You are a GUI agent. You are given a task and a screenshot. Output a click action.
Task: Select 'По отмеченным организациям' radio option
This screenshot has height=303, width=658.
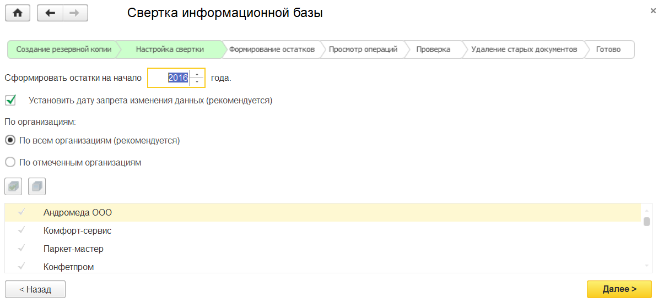click(9, 162)
